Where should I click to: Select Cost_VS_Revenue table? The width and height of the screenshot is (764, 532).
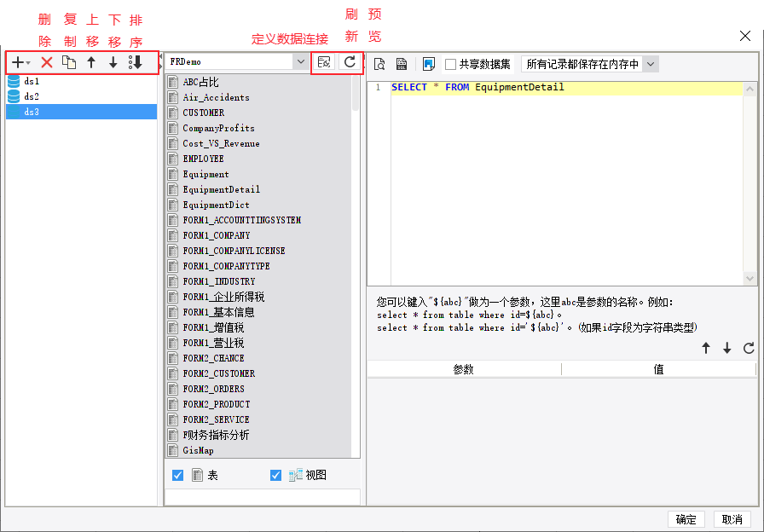click(258, 143)
